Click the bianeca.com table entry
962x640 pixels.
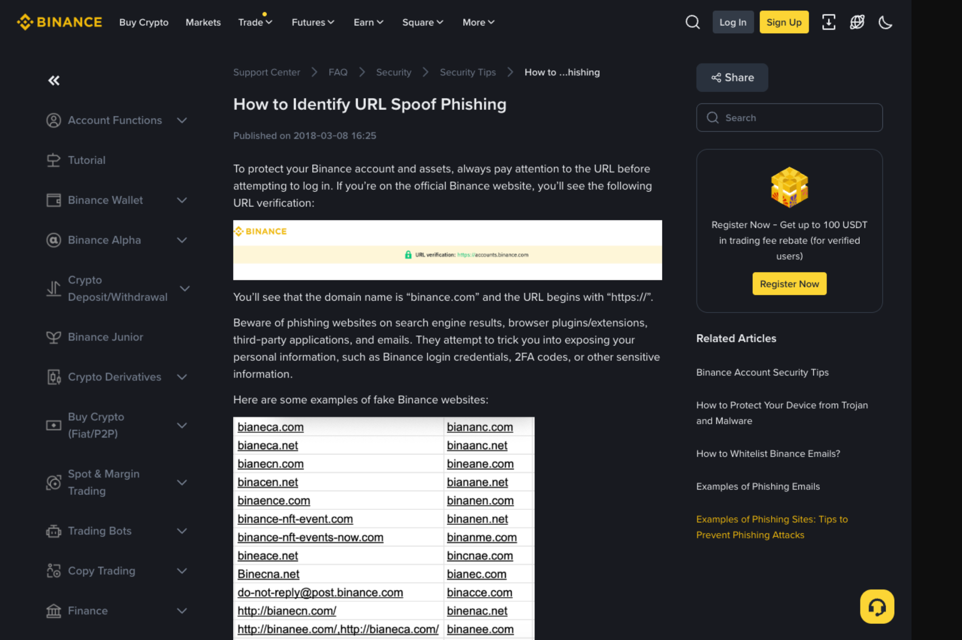pyautogui.click(x=271, y=427)
